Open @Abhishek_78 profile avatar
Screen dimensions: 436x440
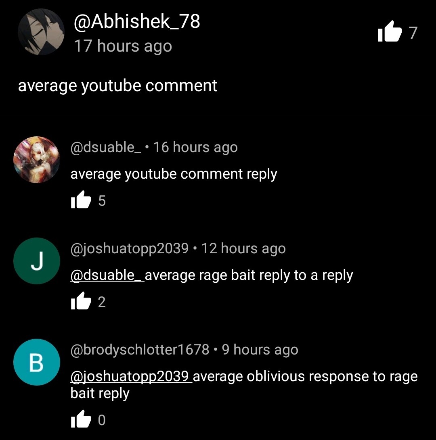[41, 32]
